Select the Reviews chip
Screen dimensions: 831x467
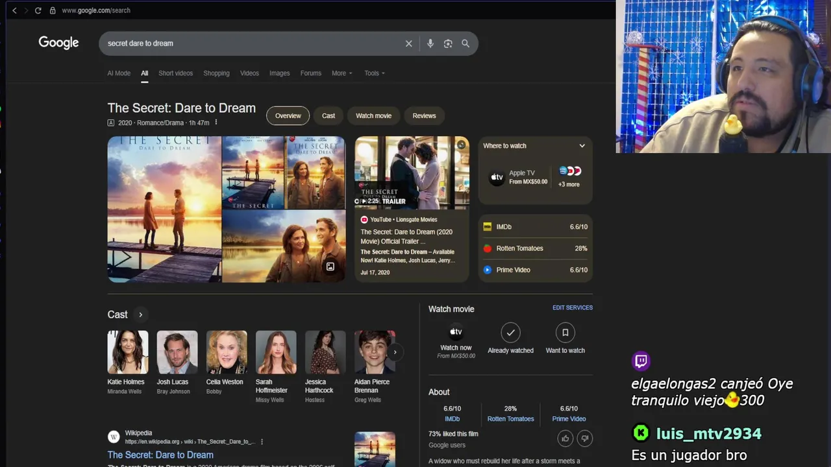coord(424,115)
